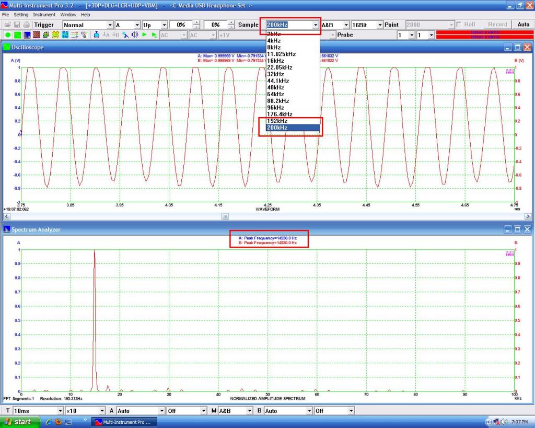This screenshot has height=428, width=535.
Task: Select 176.4kHz sampling rate
Action: tap(293, 114)
